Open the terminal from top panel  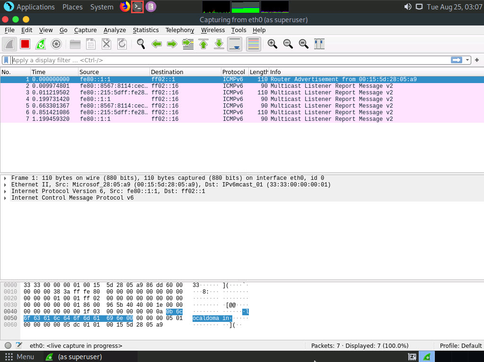(138, 7)
